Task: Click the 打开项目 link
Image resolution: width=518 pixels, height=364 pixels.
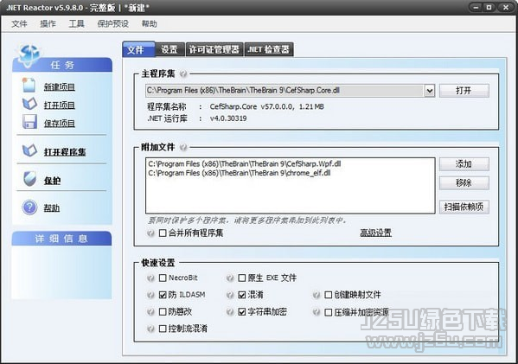Action: 60,105
